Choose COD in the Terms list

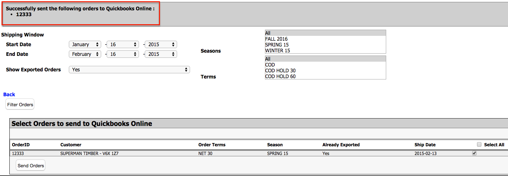click(270, 65)
